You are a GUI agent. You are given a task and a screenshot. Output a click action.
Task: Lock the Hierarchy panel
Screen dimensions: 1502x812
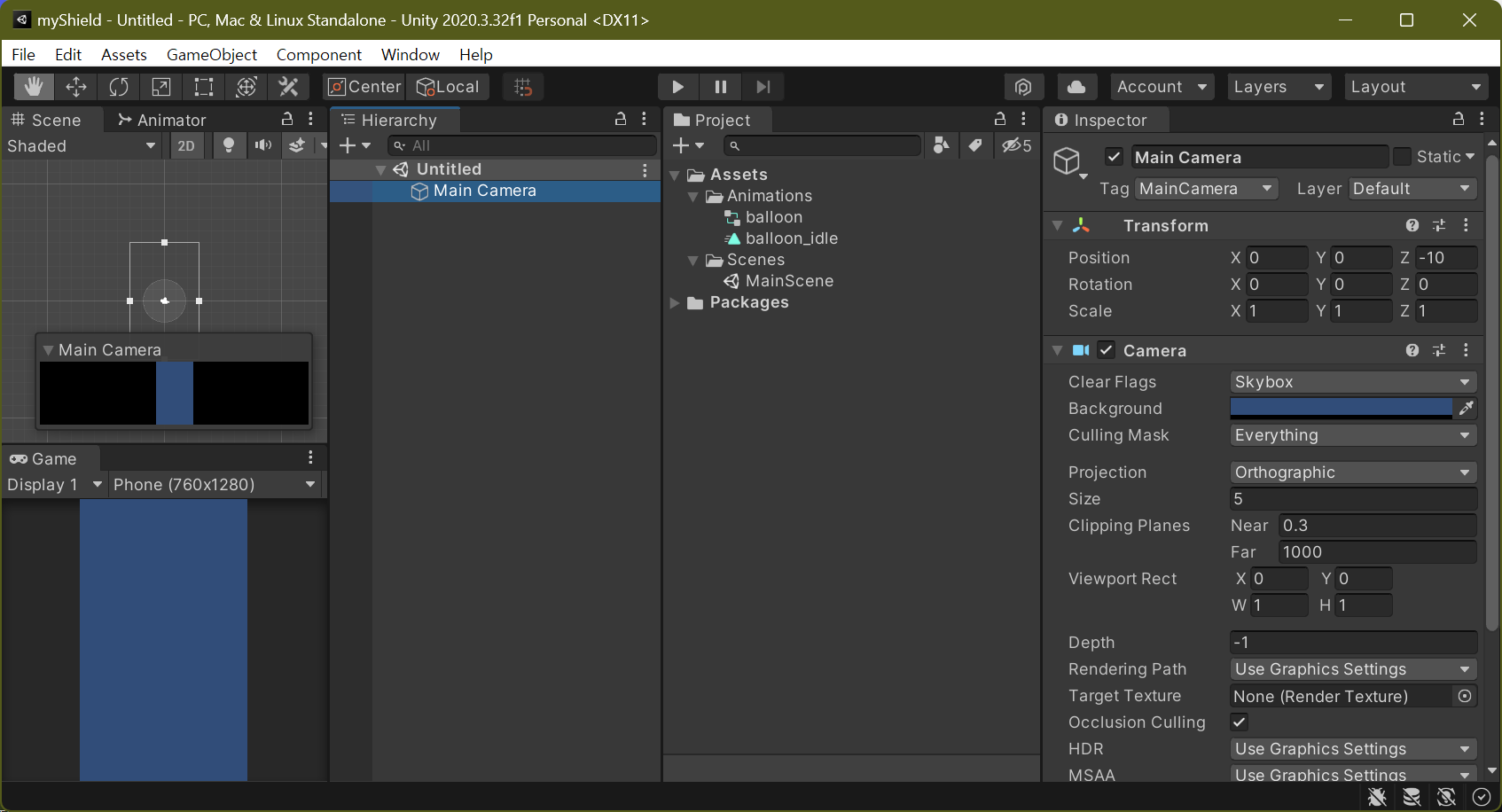[x=621, y=119]
